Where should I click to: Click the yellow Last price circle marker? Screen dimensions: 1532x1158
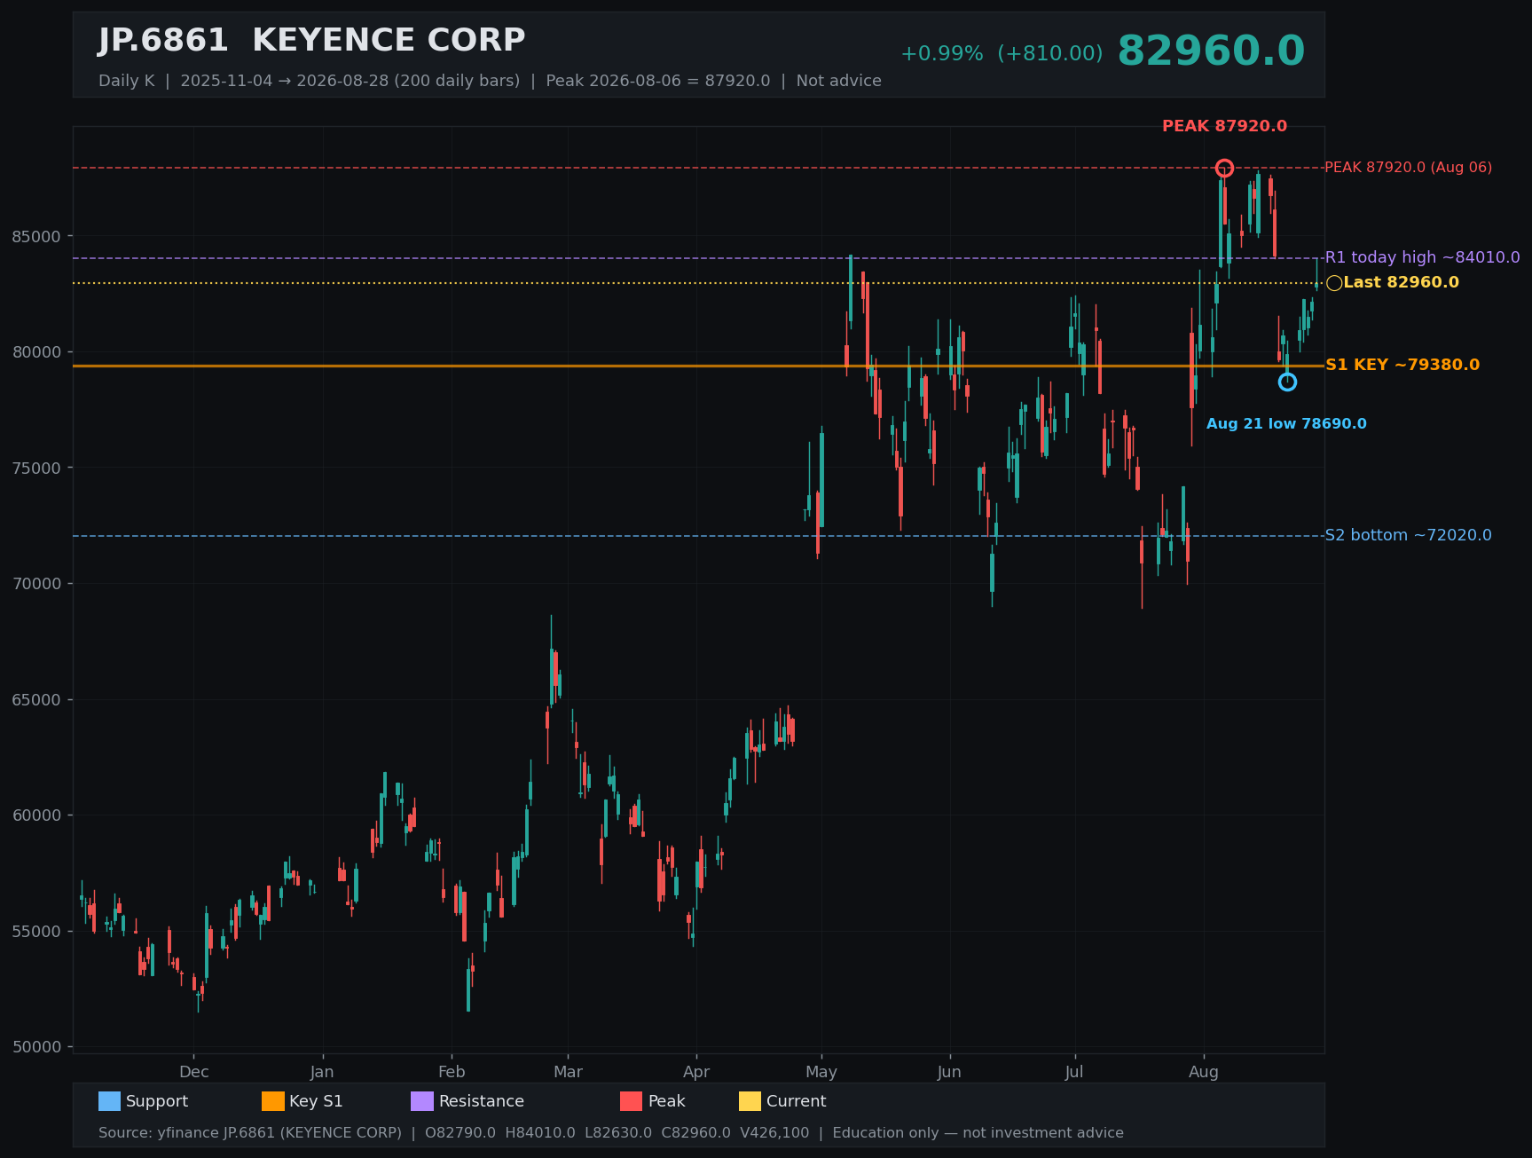pos(1334,283)
